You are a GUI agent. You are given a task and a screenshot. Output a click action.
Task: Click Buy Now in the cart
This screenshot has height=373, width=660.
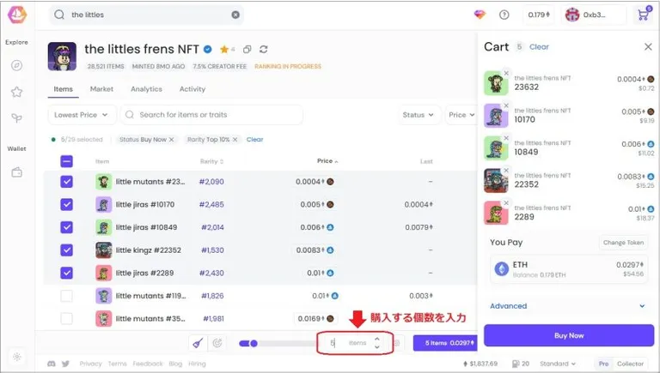(x=569, y=335)
